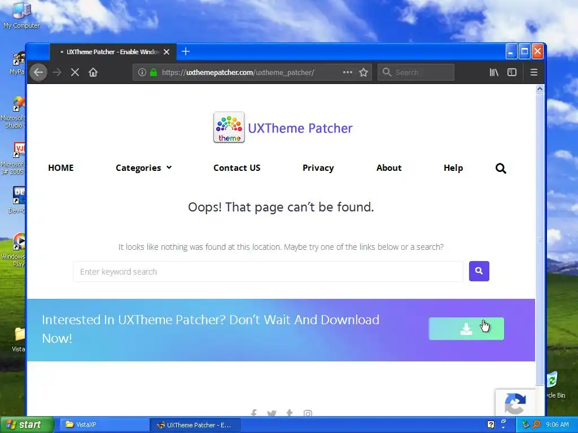
Task: Stop loading the page with the X button
Action: coord(75,72)
